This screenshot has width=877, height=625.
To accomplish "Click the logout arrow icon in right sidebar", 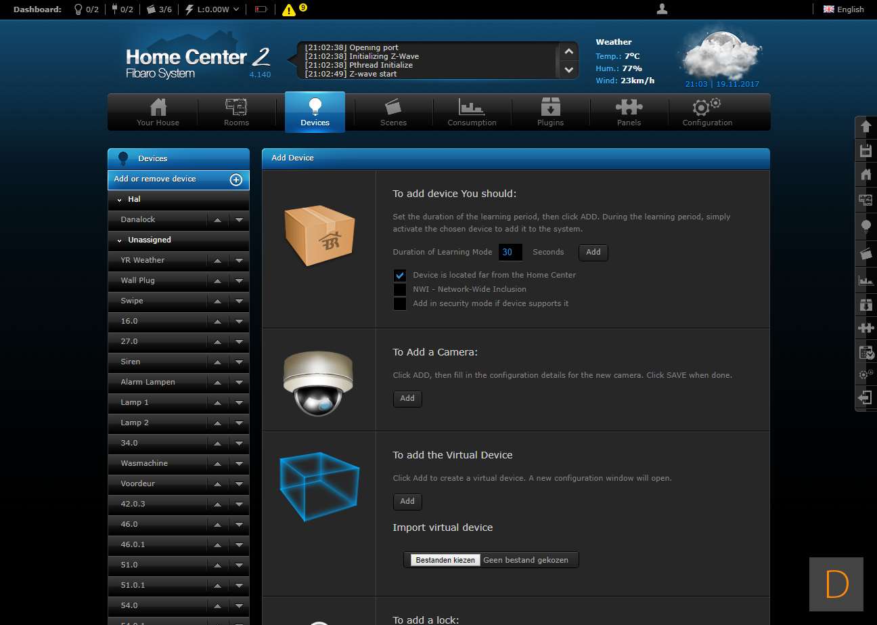I will coord(865,397).
